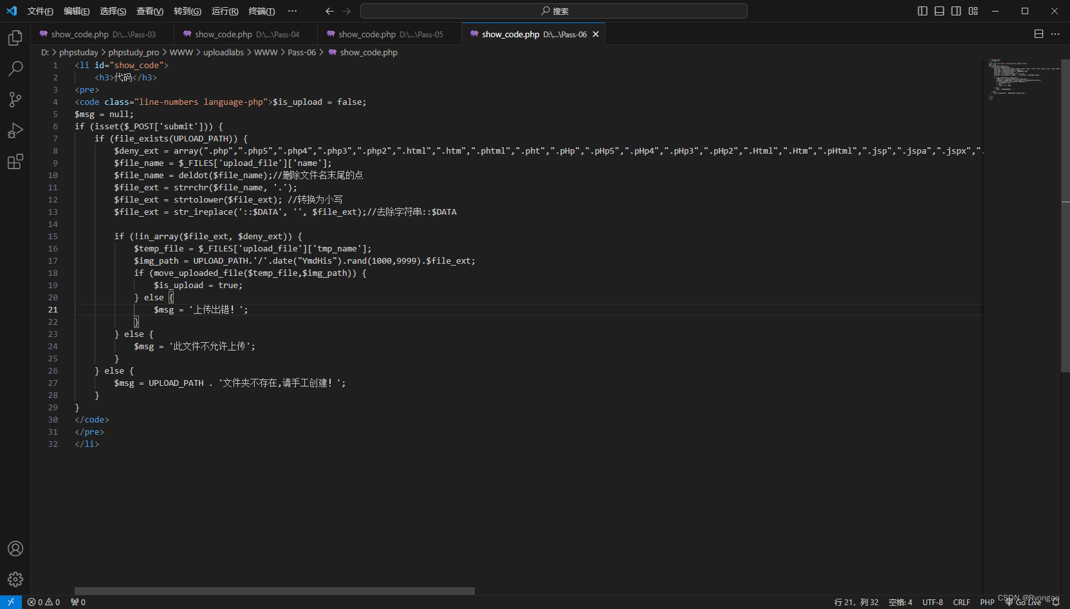1070x609 pixels.
Task: Expand the show_code.php breadcrumb
Action: coord(364,52)
